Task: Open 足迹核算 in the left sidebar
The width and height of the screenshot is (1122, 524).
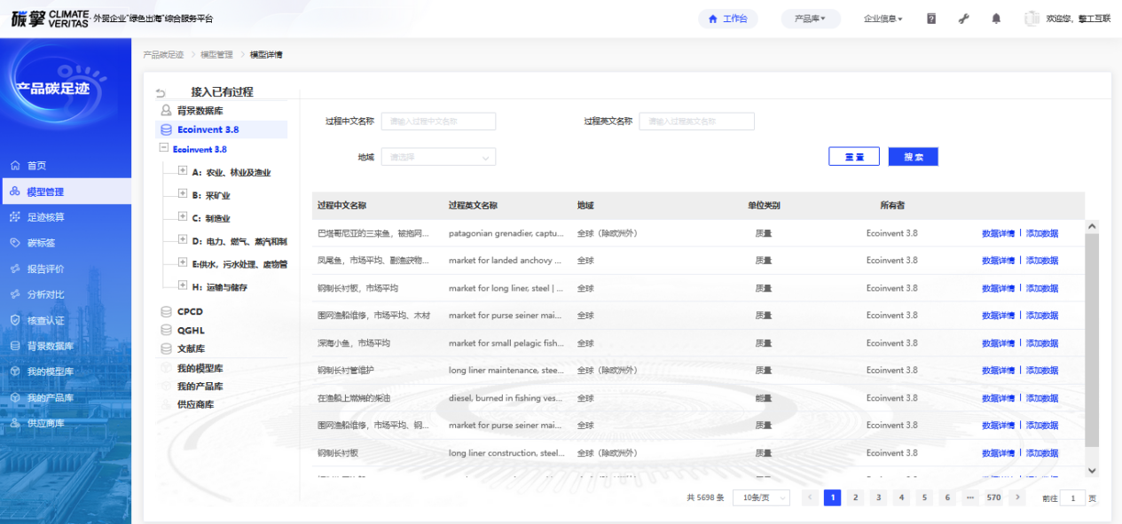Action: tap(46, 217)
